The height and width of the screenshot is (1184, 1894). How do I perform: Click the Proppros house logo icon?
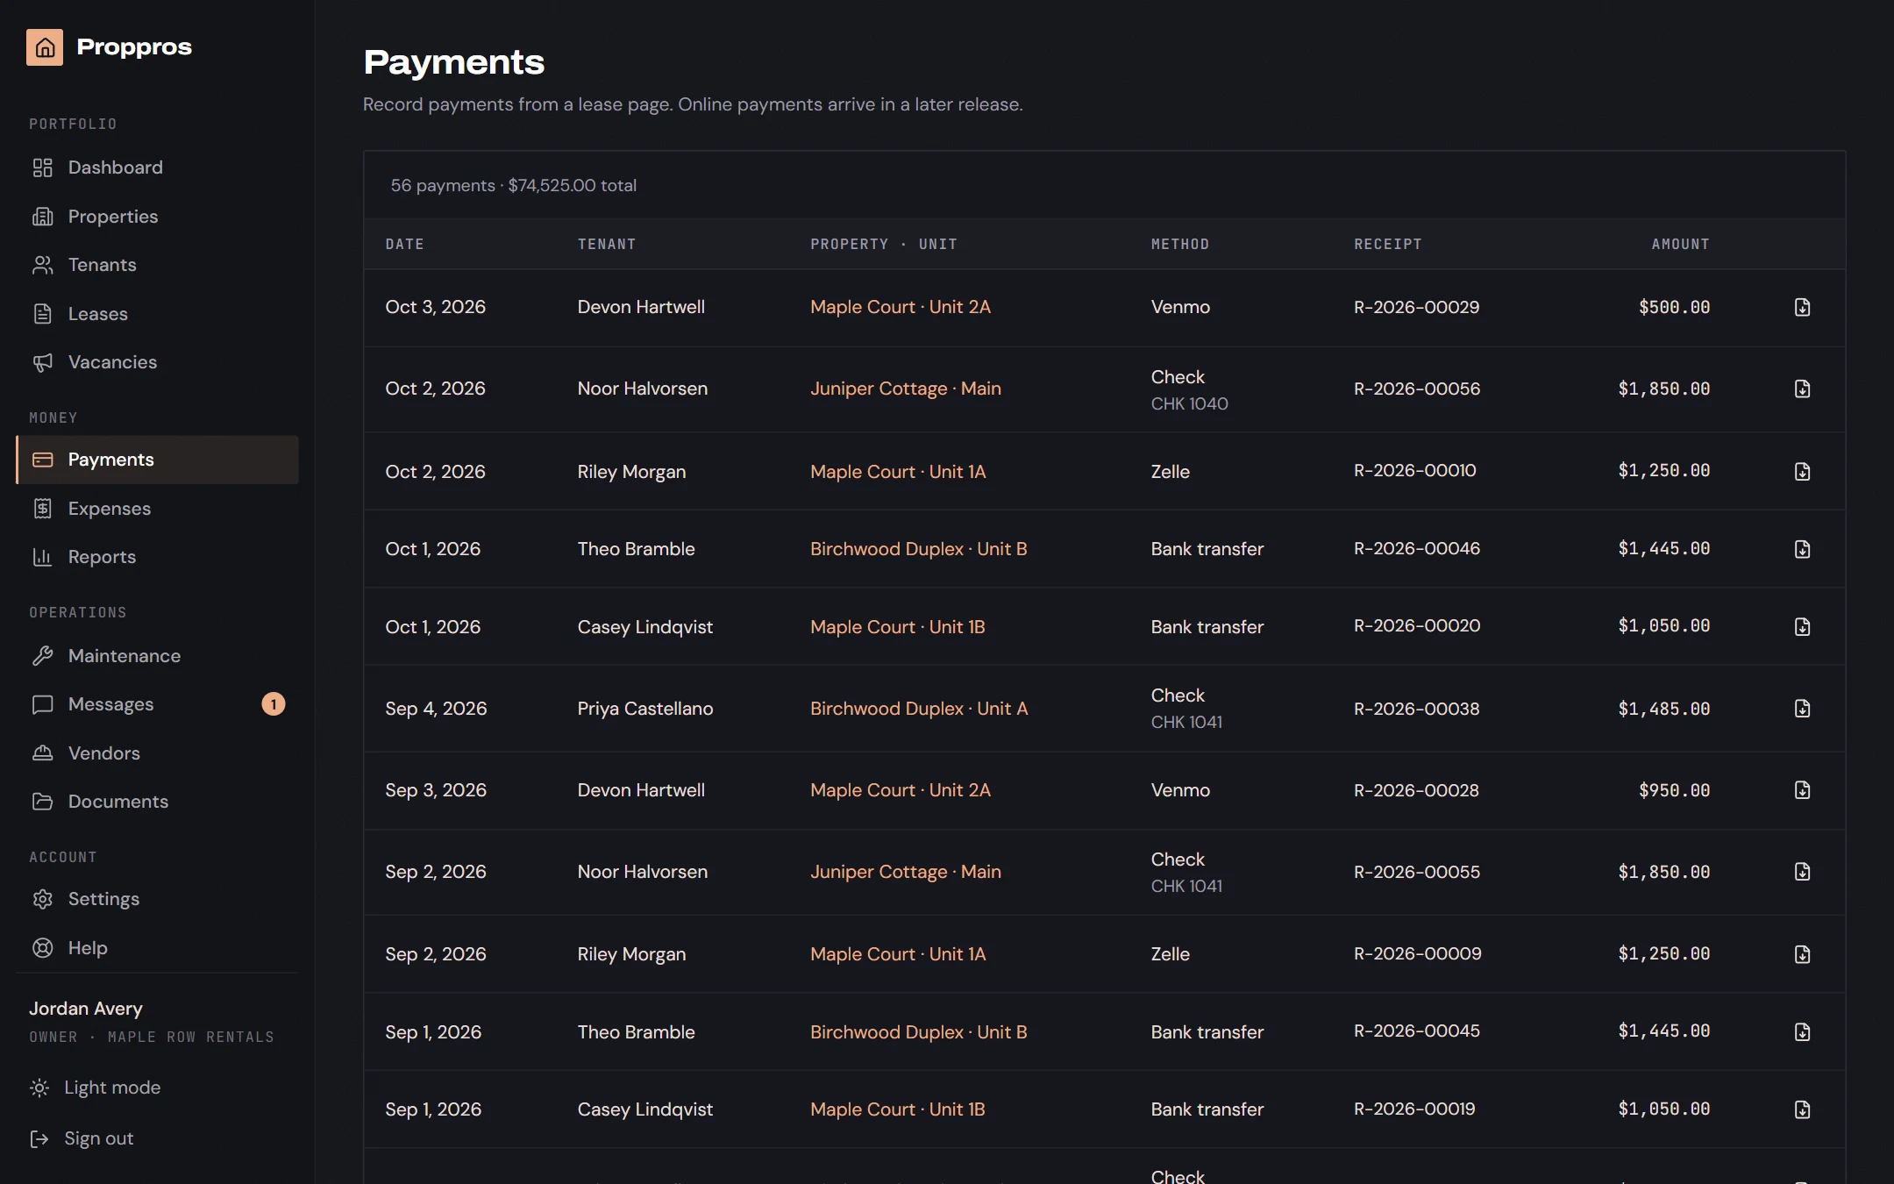point(45,47)
